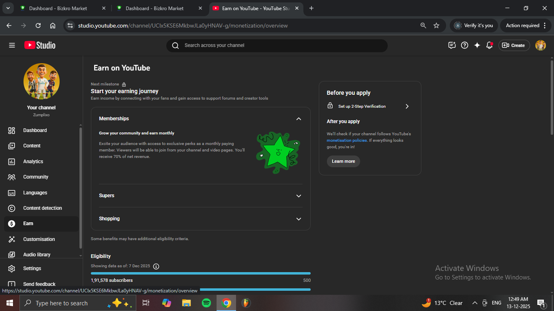Open the notifications bell
Image resolution: width=554 pixels, height=311 pixels.
click(x=490, y=45)
